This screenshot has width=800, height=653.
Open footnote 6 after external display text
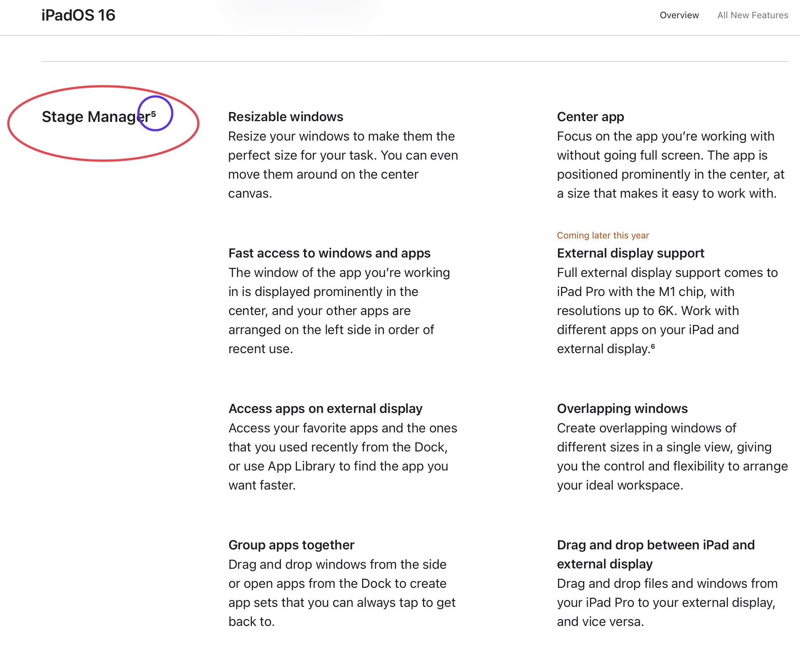click(653, 346)
